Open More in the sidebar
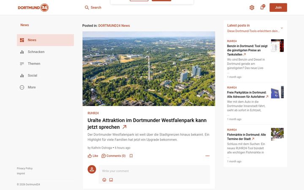304x190 pixels. [45, 87]
